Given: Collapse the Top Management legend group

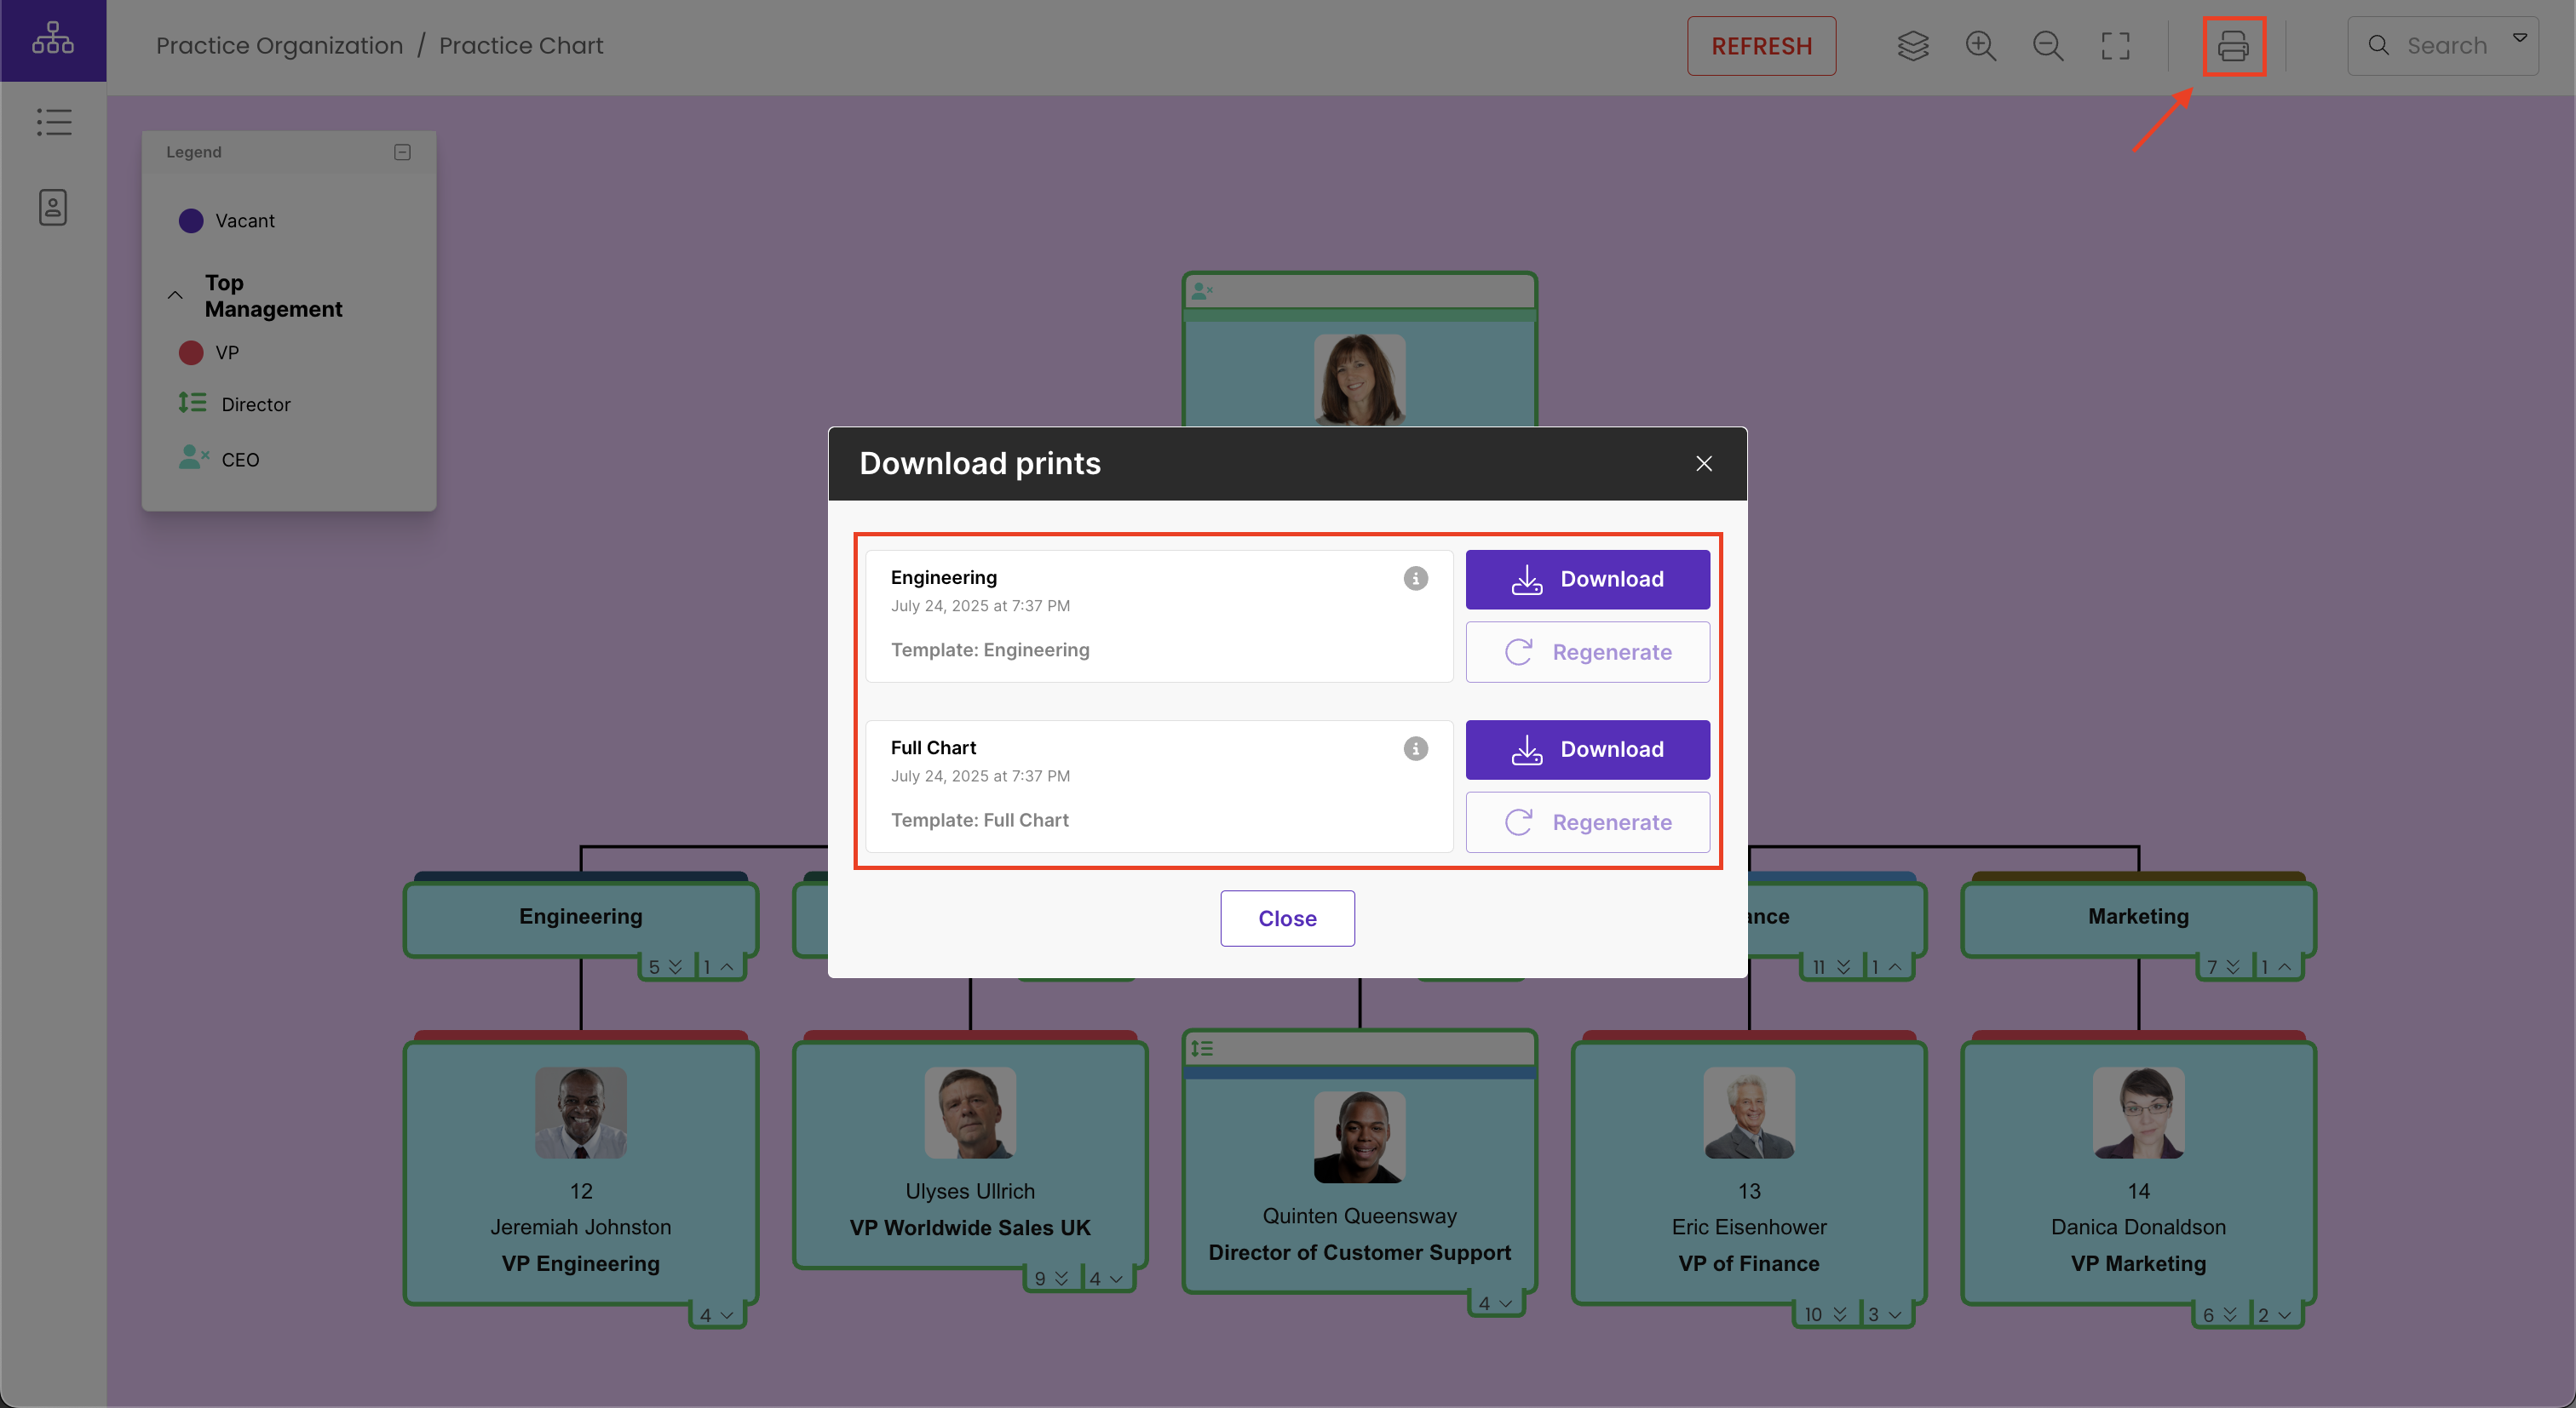Looking at the screenshot, I should point(175,295).
